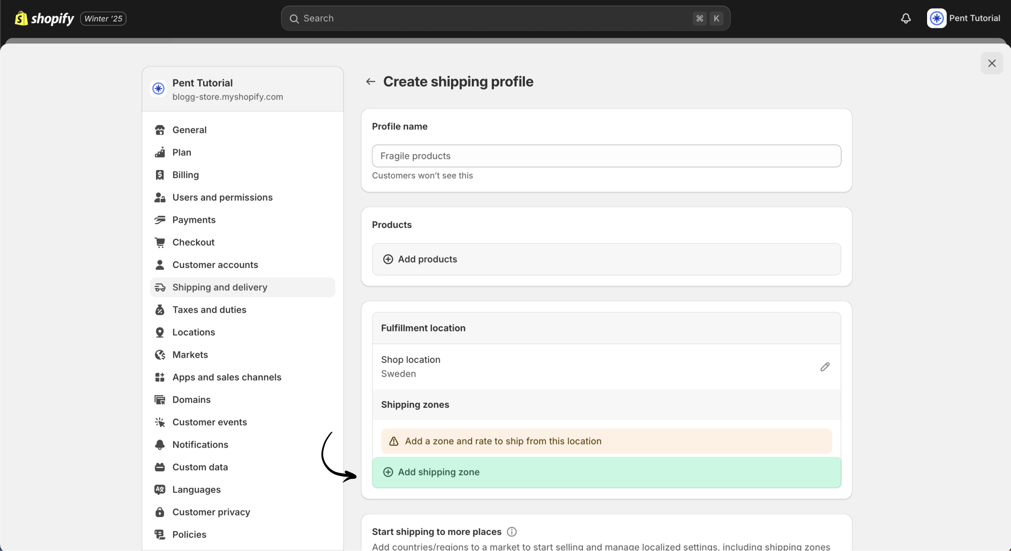Open Domains settings
1011x551 pixels.
(242, 400)
